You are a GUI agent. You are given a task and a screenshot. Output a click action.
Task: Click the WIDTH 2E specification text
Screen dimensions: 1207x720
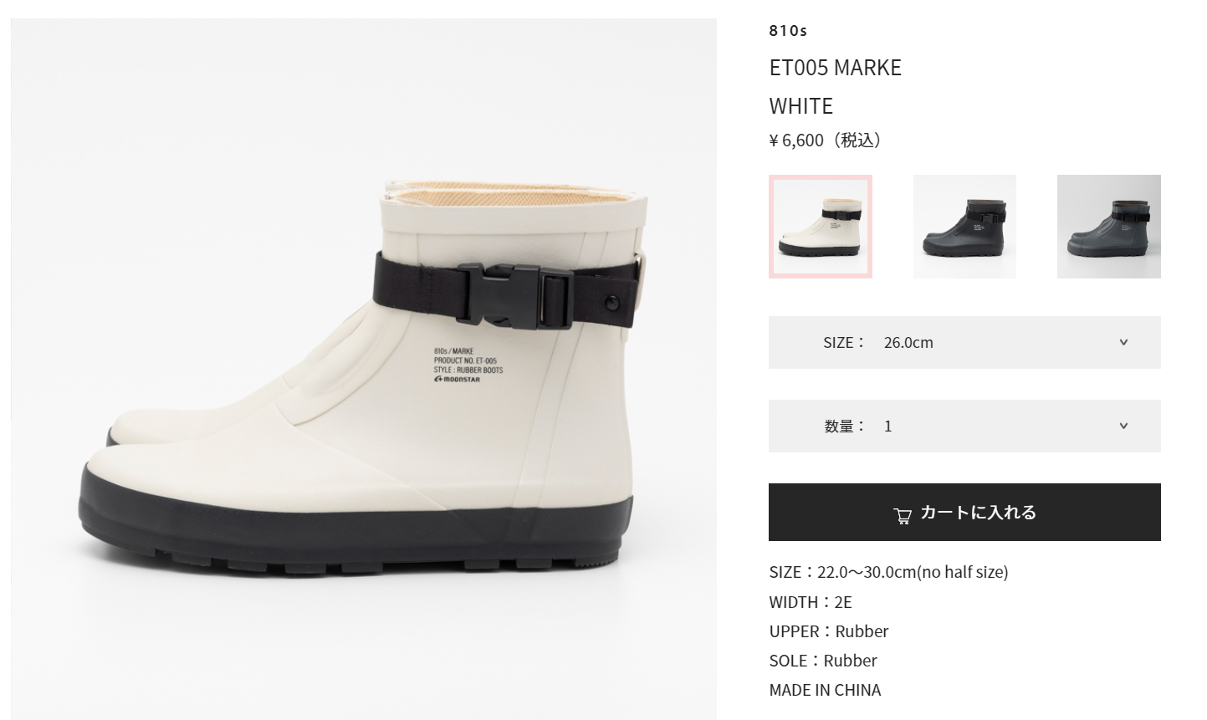click(x=811, y=602)
